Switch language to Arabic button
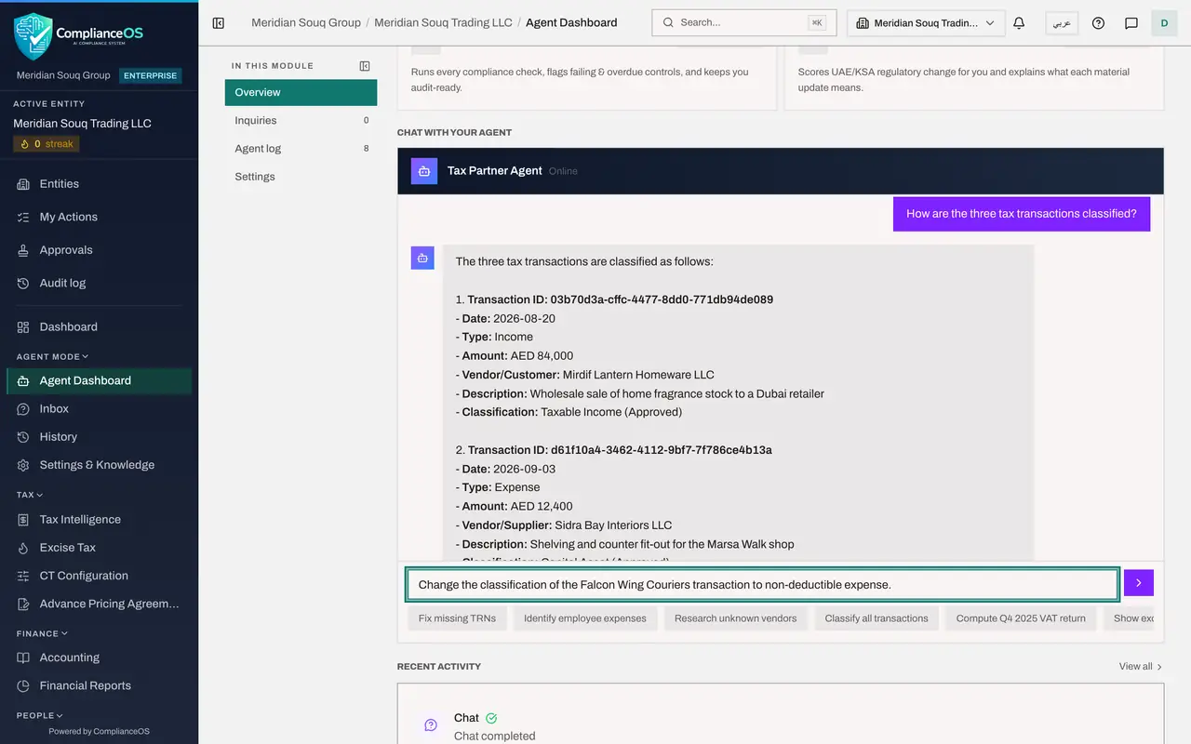The image size is (1191, 744). point(1062,23)
